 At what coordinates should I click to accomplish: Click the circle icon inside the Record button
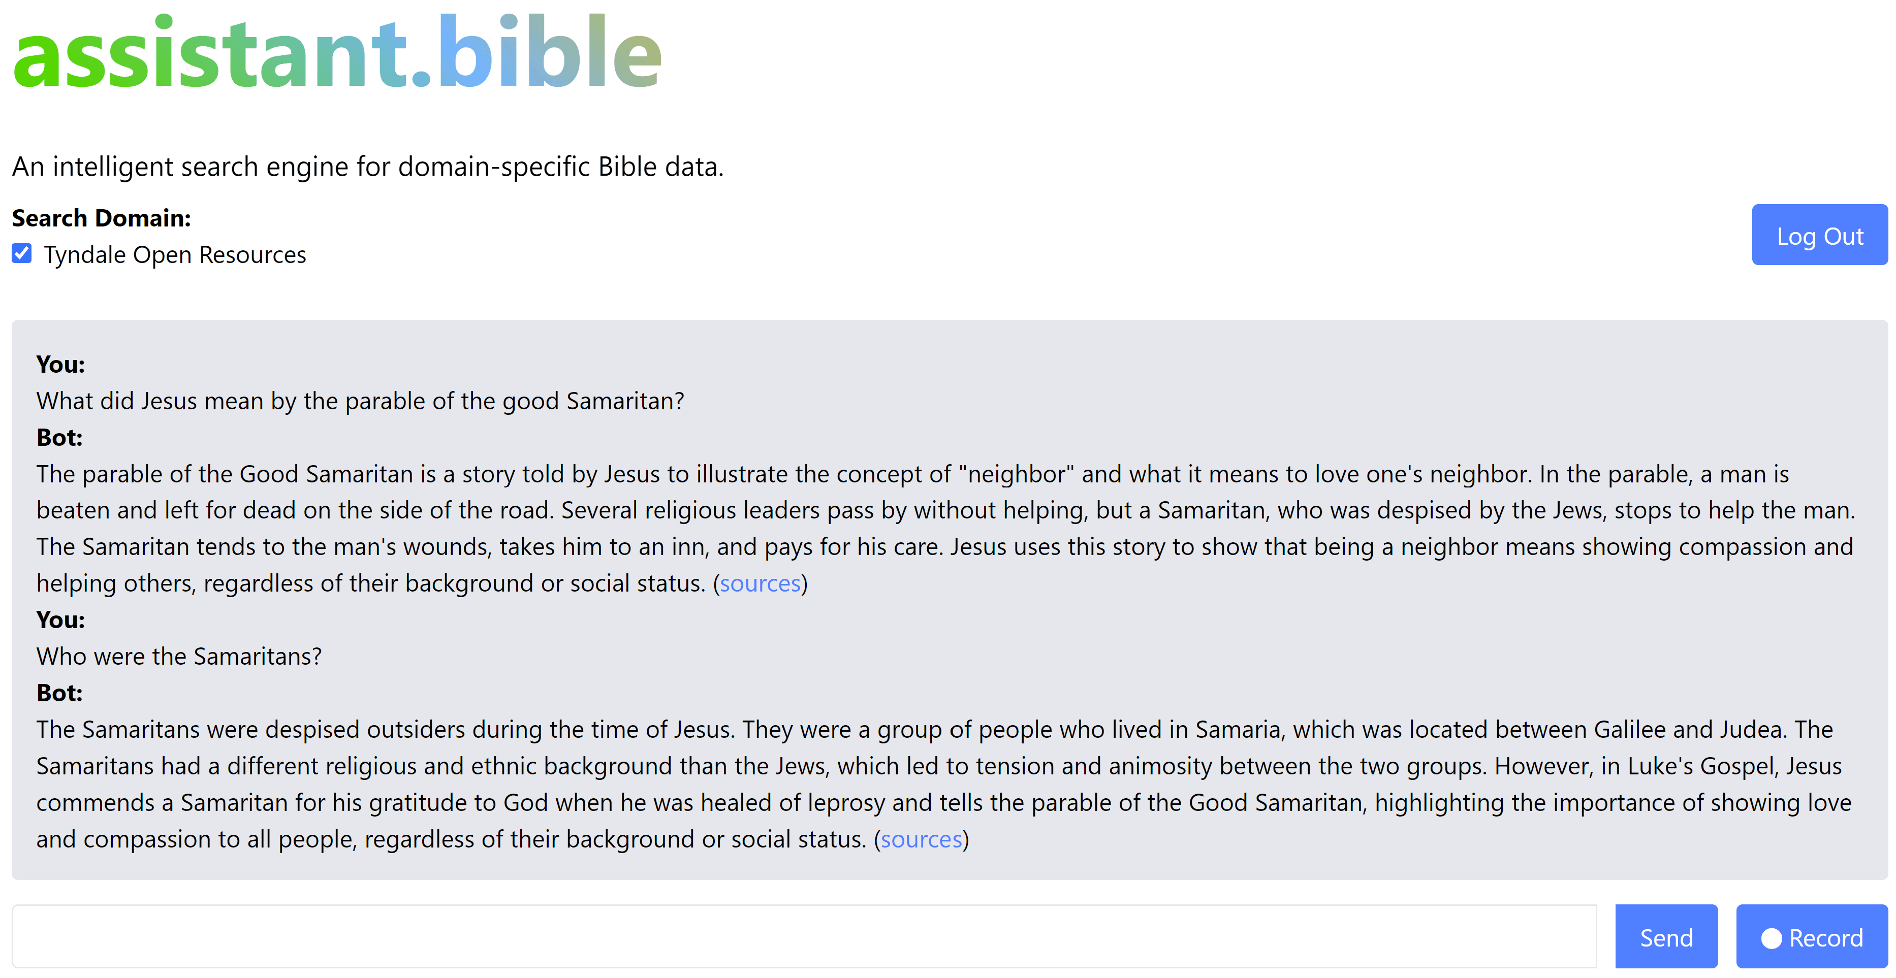tap(1773, 937)
